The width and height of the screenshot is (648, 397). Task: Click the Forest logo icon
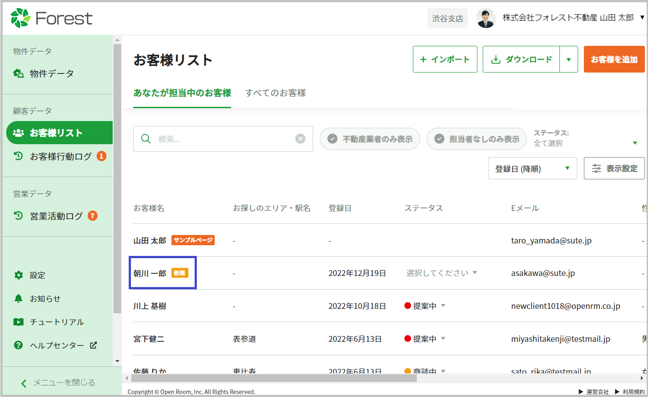[20, 18]
